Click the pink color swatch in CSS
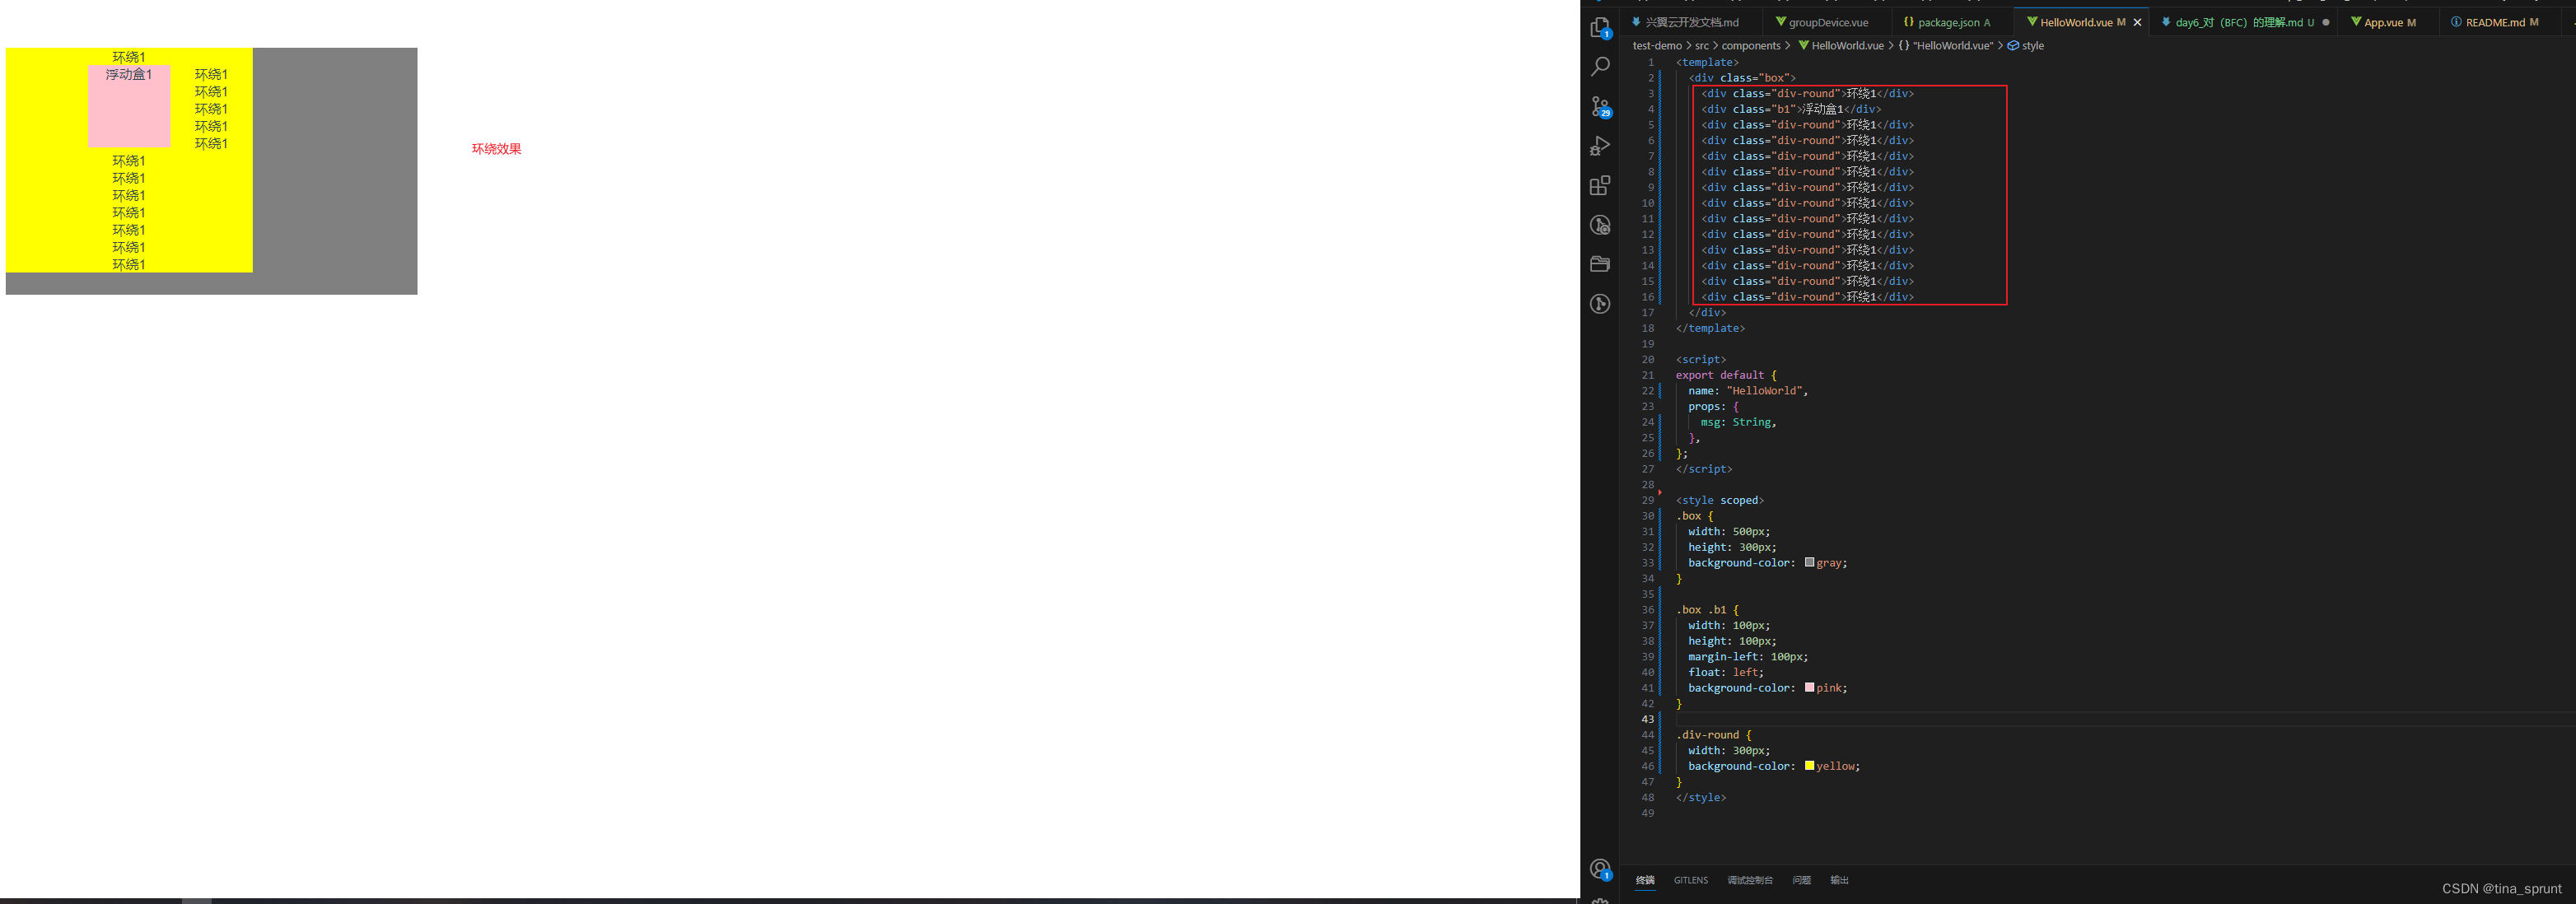2576x904 pixels. pyautogui.click(x=1809, y=688)
